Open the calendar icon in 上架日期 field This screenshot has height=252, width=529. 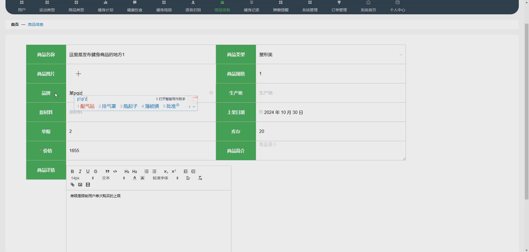[x=261, y=112]
